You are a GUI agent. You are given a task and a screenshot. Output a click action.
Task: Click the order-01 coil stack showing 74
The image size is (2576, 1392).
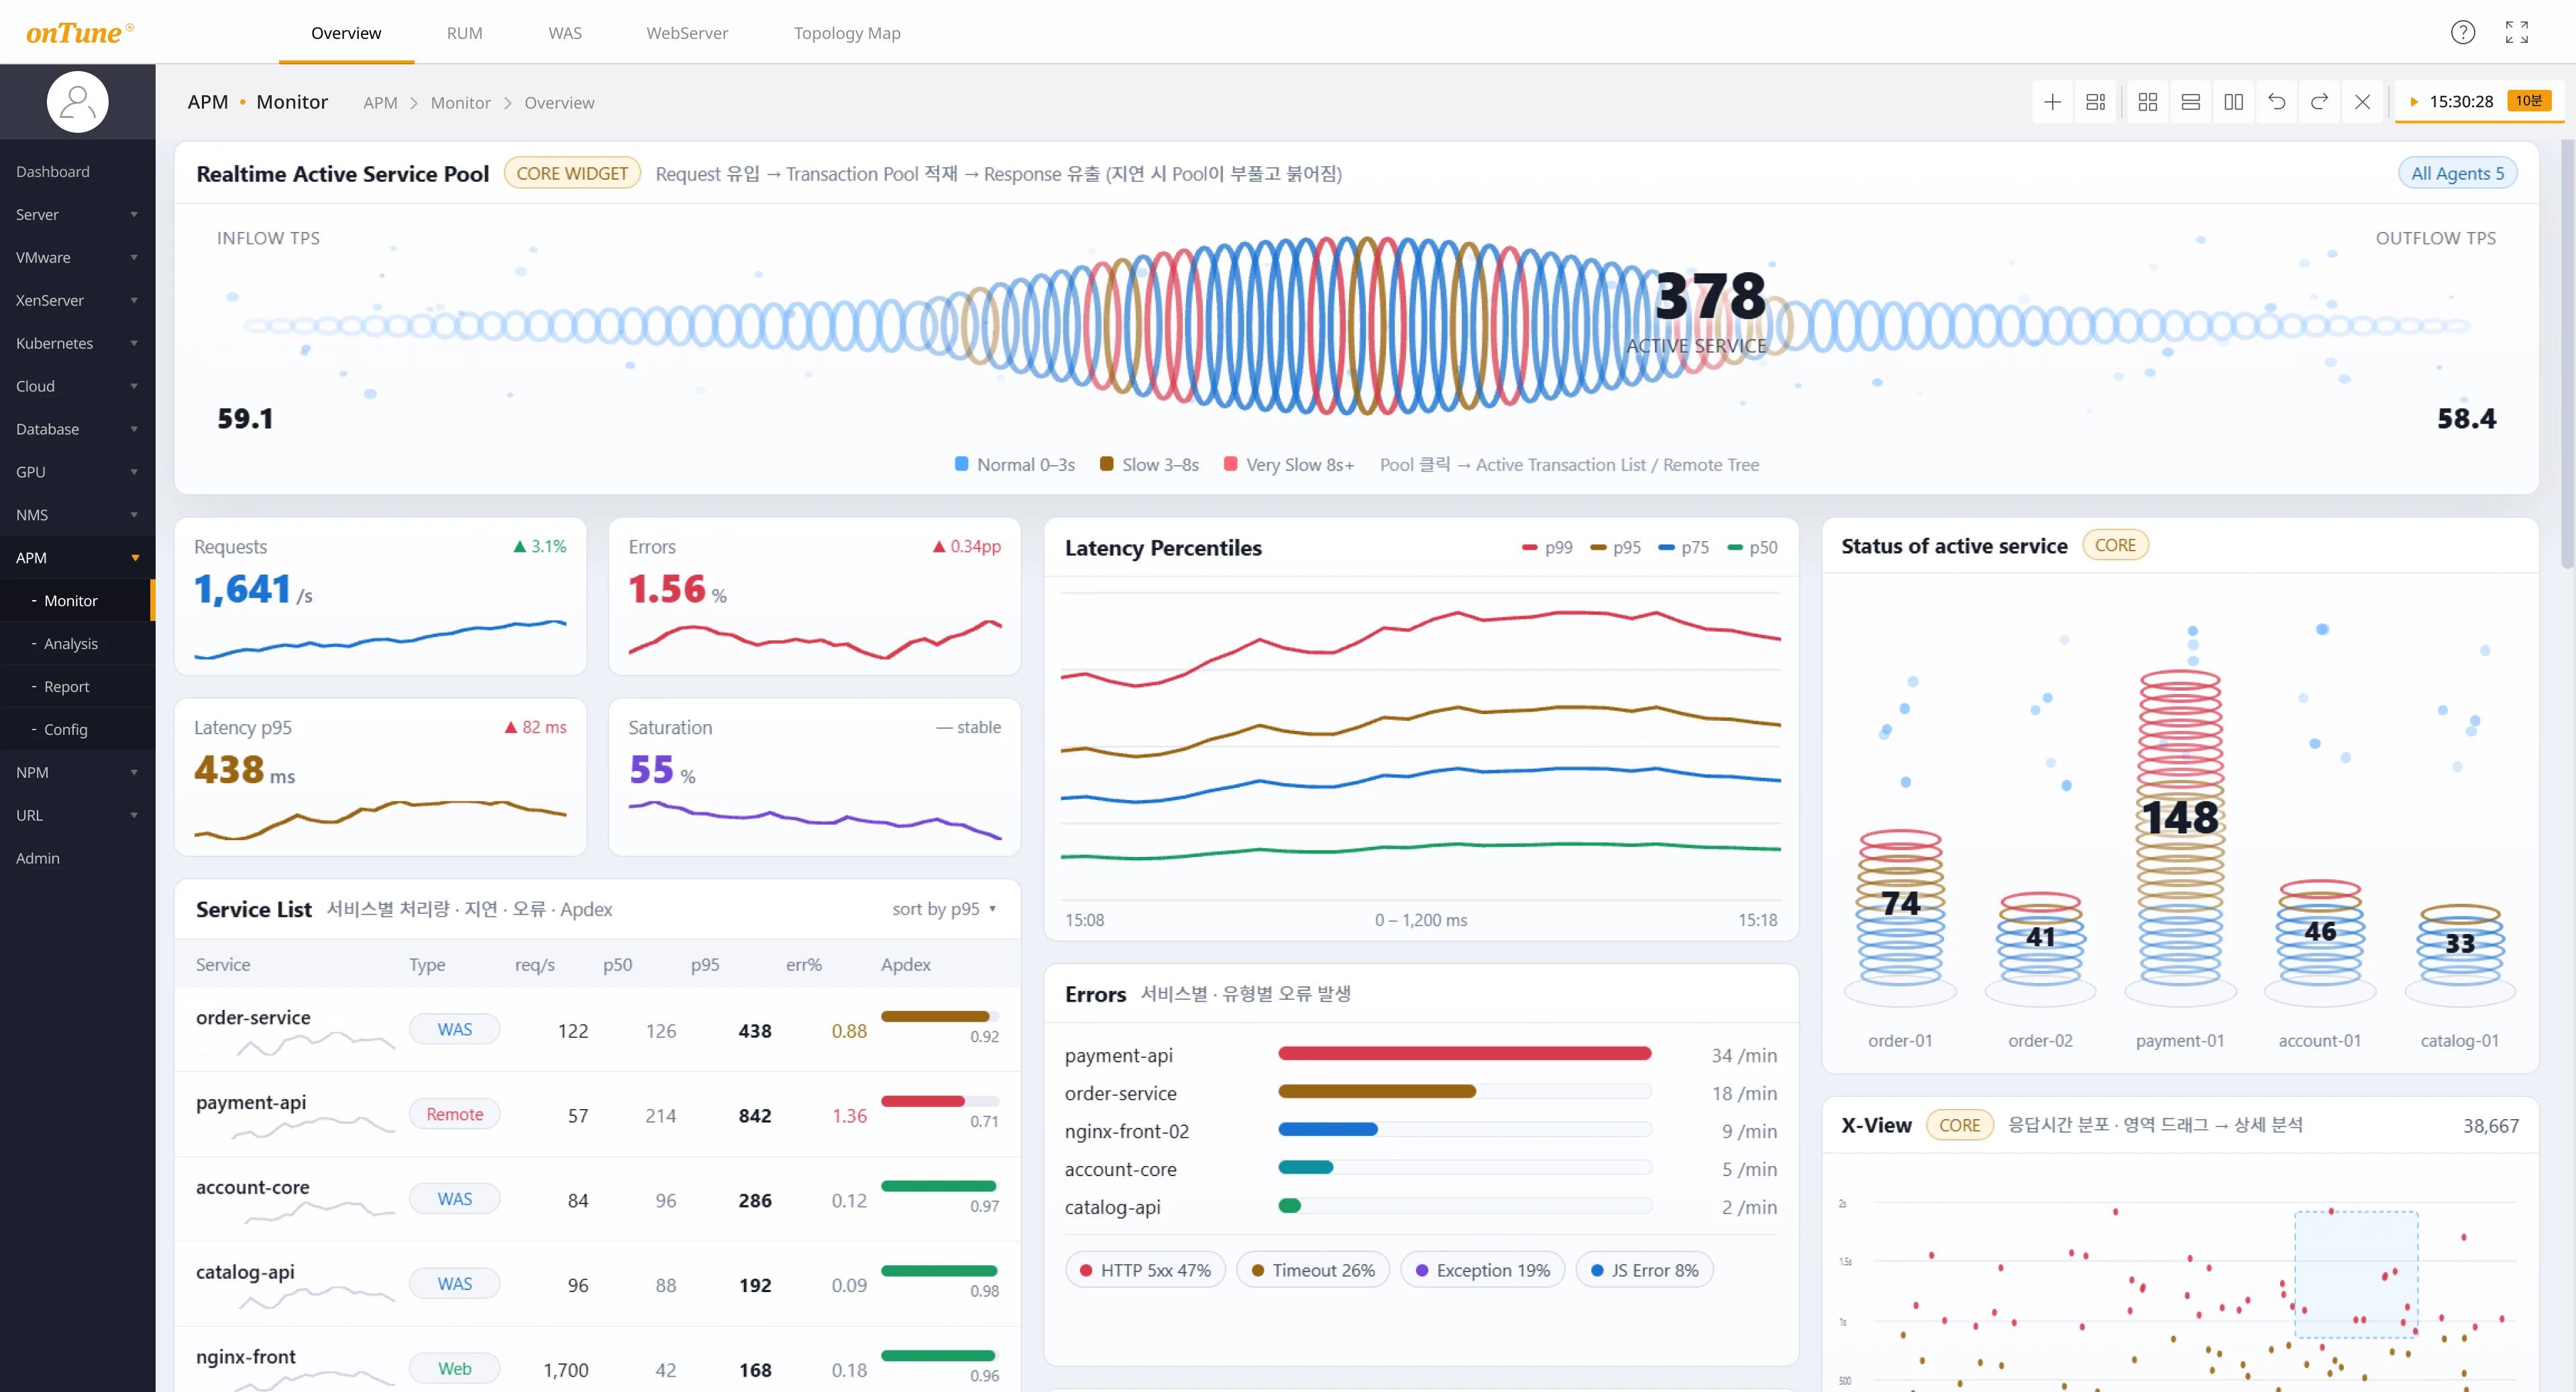pyautogui.click(x=1900, y=907)
